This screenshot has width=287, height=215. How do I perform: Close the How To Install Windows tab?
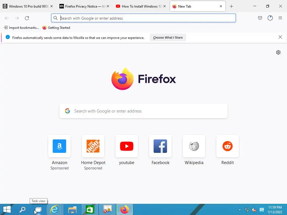[165, 6]
